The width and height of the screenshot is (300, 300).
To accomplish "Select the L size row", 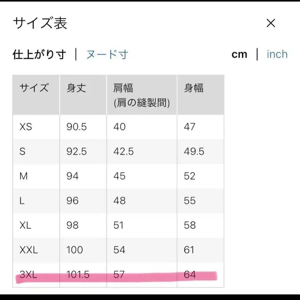I will coord(21,201).
